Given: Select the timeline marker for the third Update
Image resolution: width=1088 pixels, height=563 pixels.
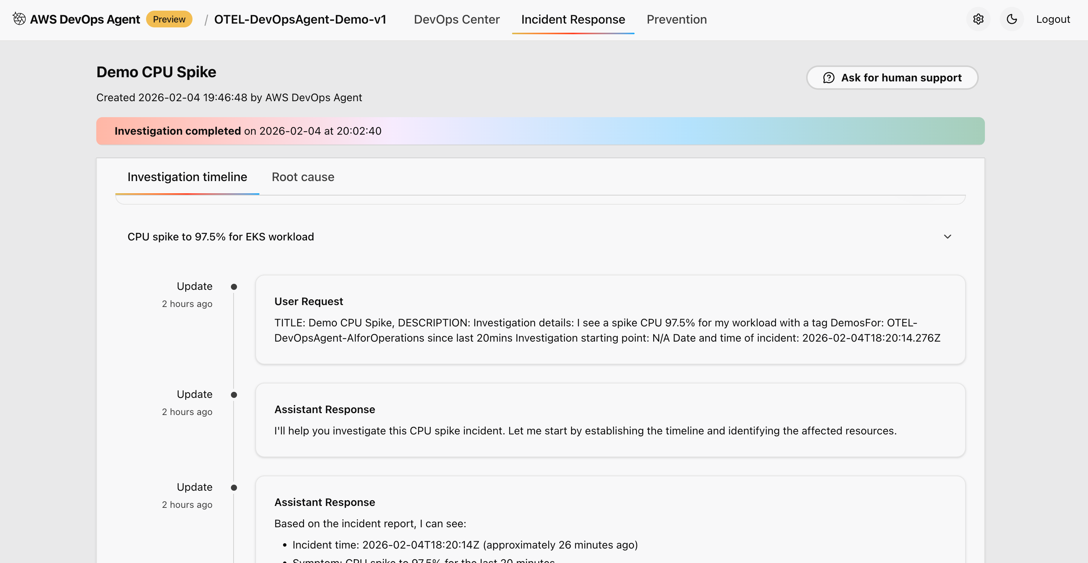Looking at the screenshot, I should pyautogui.click(x=234, y=487).
